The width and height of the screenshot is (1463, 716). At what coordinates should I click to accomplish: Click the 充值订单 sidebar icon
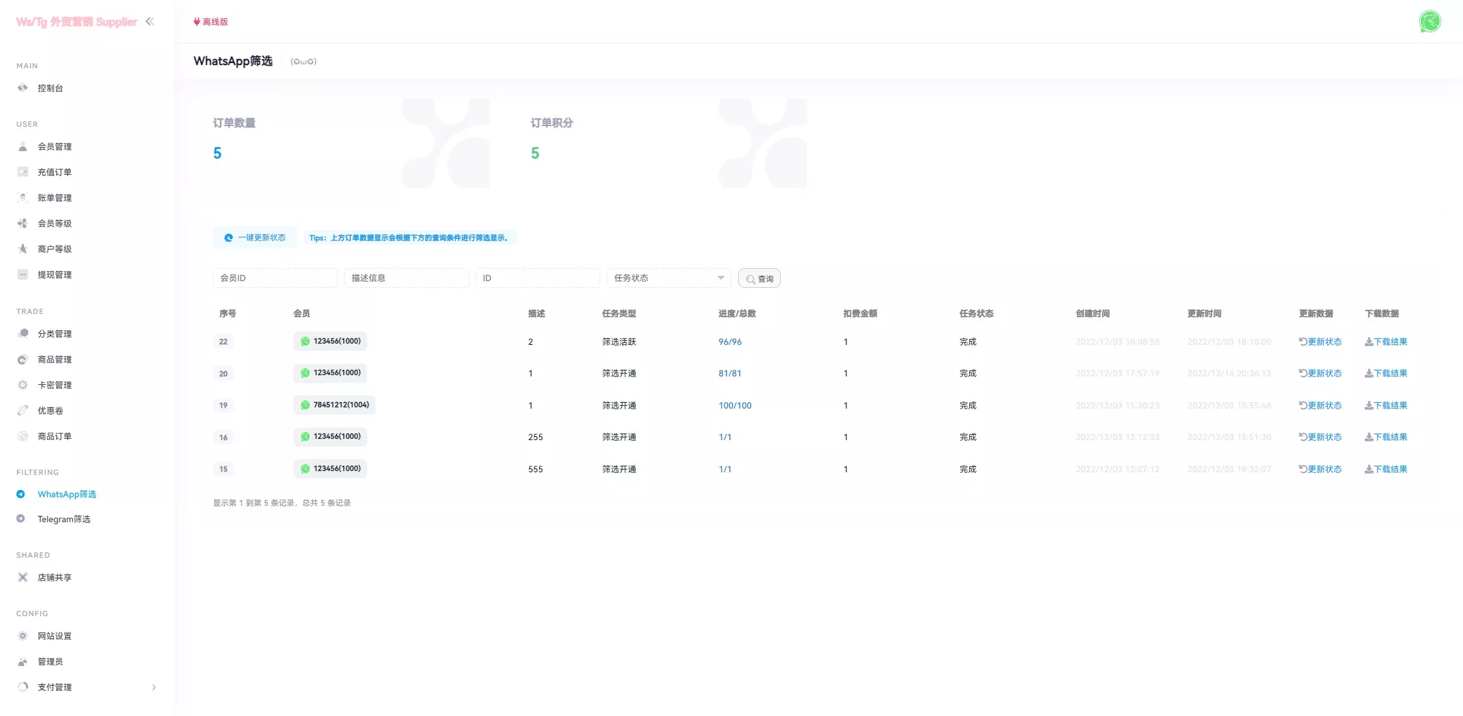(x=23, y=172)
